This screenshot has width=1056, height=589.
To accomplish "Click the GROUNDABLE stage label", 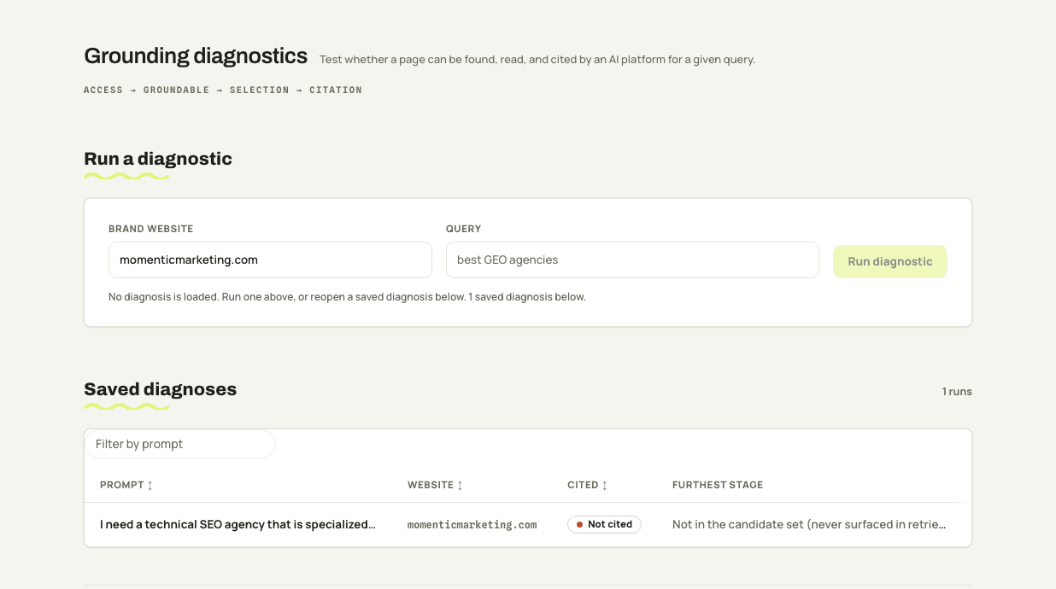I will point(176,90).
